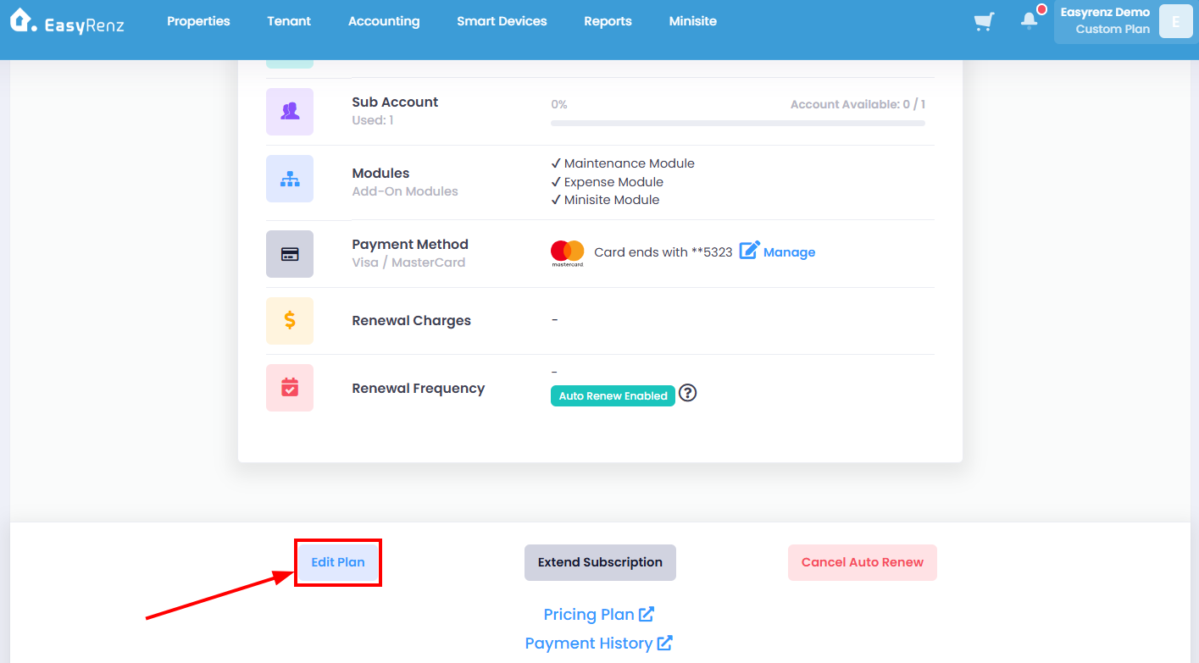Click the Renewal Frequency calendar icon
This screenshot has height=663, width=1199.
coord(290,388)
